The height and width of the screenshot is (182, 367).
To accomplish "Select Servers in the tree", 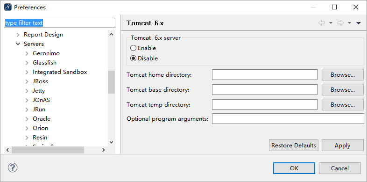I will [34, 44].
